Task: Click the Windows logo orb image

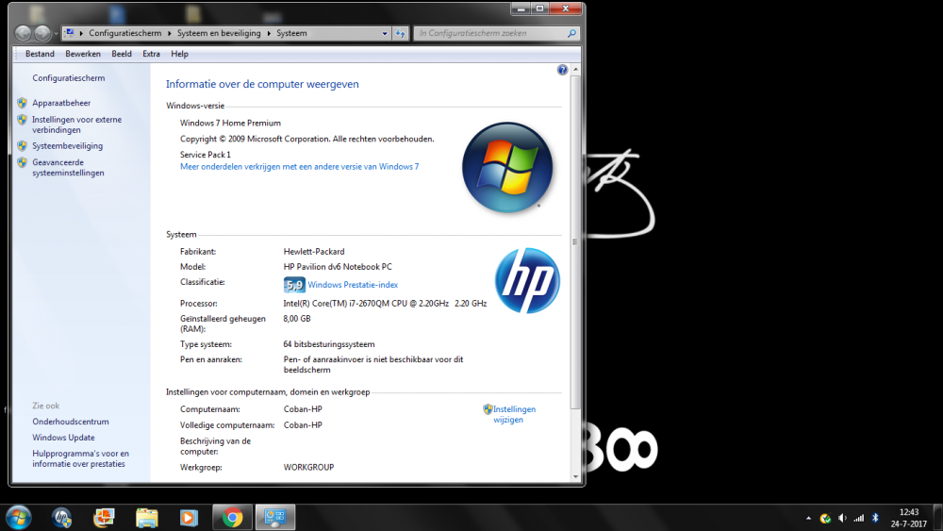Action: 507,167
